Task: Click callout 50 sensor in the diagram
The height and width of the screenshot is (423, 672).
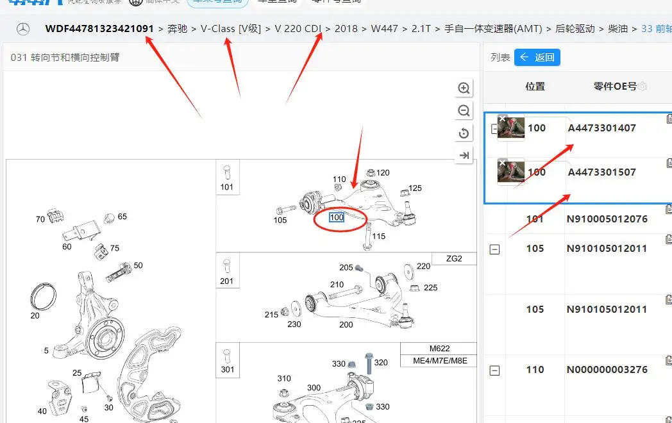Action: point(138,265)
